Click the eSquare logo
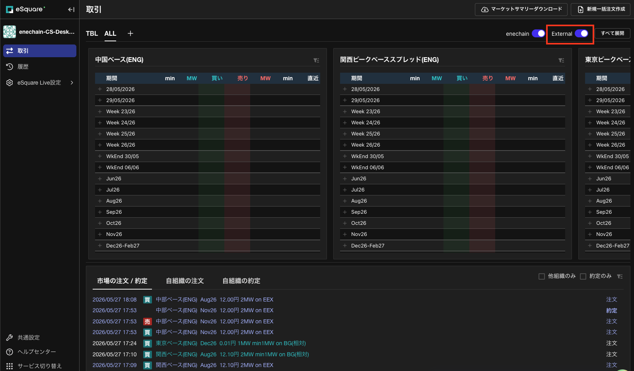The width and height of the screenshot is (634, 371). (x=25, y=9)
